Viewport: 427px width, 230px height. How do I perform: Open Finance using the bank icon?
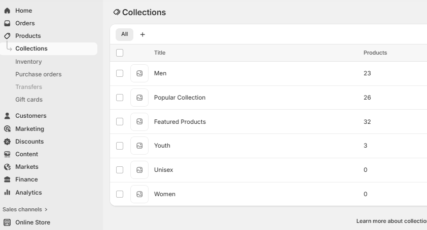click(x=7, y=179)
